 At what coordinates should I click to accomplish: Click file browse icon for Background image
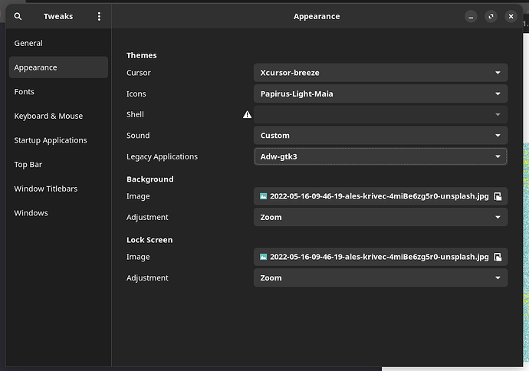click(498, 196)
